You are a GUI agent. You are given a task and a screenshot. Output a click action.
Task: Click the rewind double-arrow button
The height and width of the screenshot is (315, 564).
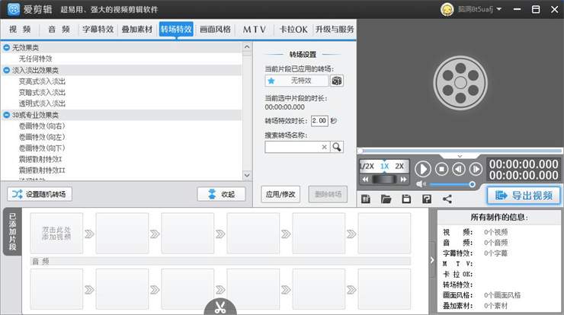[x=365, y=179]
